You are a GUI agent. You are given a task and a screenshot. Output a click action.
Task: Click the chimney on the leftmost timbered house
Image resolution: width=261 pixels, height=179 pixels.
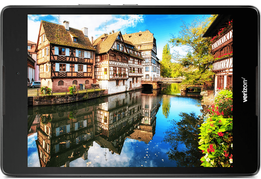coord(66,25)
